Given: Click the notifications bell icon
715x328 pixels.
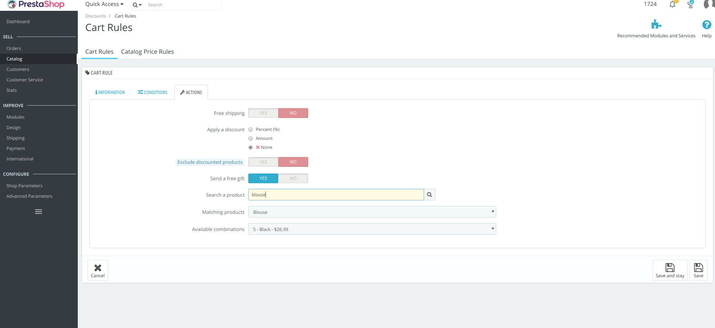Looking at the screenshot, I should [x=672, y=4].
